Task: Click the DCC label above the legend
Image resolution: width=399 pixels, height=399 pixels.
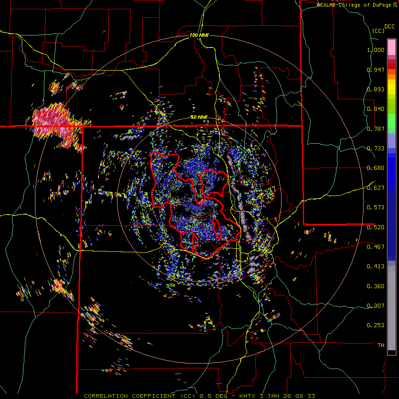Action: 390,27
